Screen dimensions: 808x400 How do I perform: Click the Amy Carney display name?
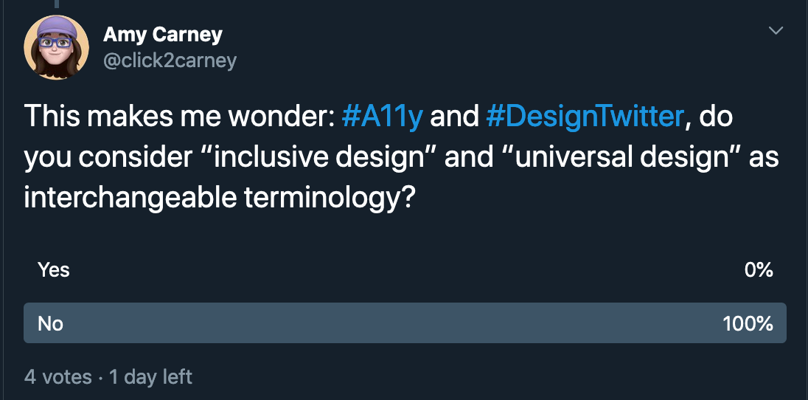[x=162, y=35]
